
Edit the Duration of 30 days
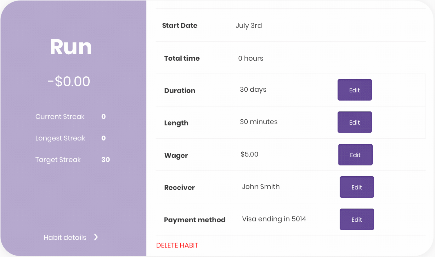pos(354,90)
